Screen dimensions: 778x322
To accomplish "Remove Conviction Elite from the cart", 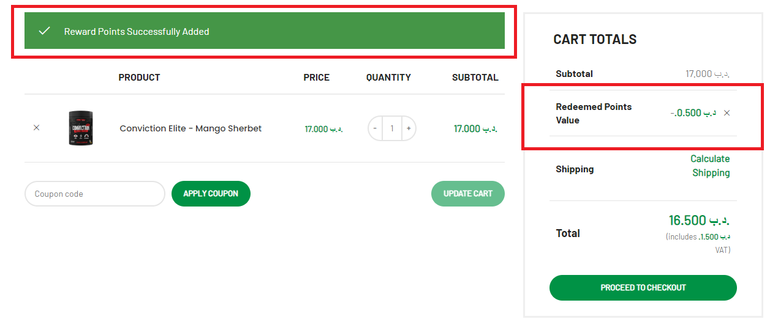I will coord(36,128).
